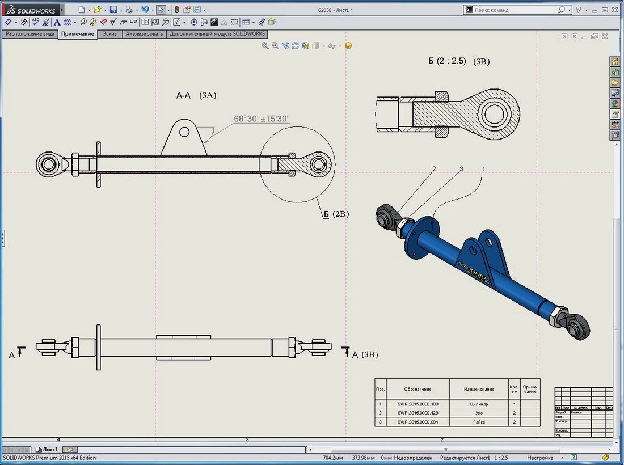This screenshot has height=465, width=624.
Task: Click the Linear Note Pattern icon
Action: [68, 22]
